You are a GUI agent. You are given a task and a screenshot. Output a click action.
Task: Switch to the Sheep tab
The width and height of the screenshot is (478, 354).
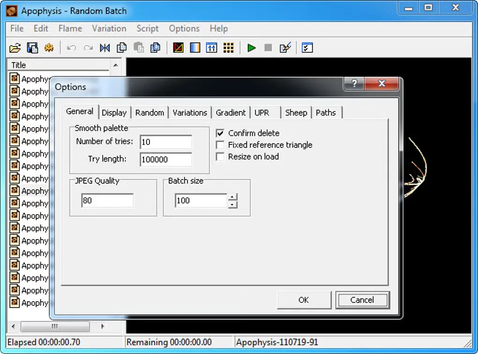[296, 113]
